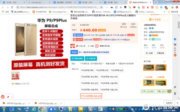This screenshot has height=112, width=180.
Task: Click the teal 领取优惠券 coupon button
Action: (x=77, y=59)
